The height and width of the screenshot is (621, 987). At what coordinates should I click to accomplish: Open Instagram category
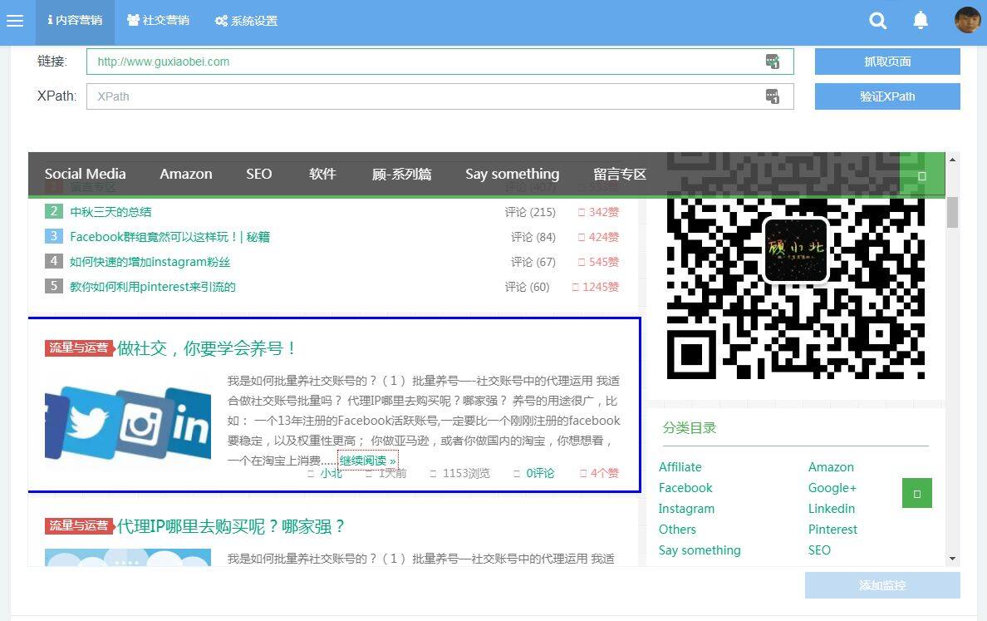coord(686,508)
